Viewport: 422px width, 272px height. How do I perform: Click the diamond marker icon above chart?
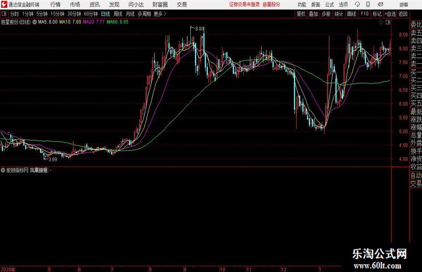pyautogui.click(x=381, y=22)
